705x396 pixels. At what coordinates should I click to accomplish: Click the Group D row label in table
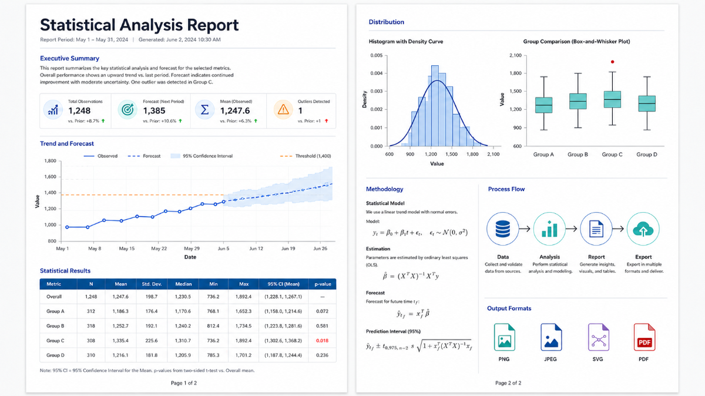pos(56,355)
